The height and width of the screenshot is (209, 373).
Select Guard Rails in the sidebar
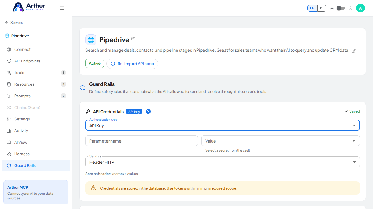36,165
